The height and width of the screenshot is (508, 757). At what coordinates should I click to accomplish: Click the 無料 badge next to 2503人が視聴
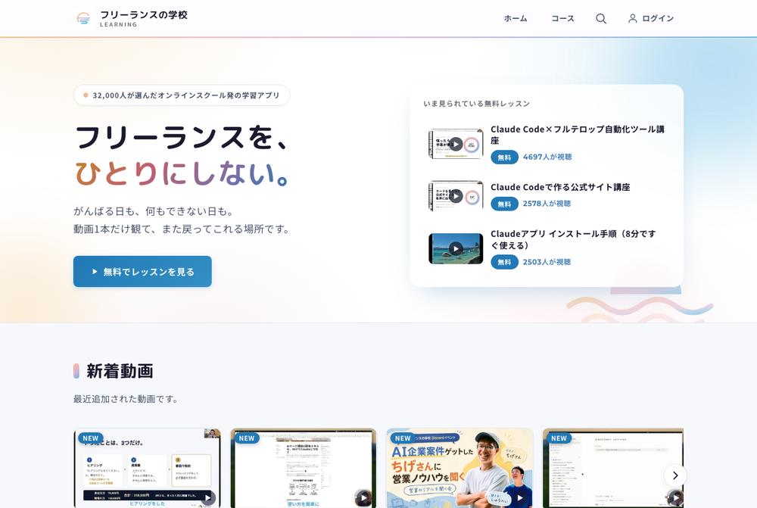point(504,262)
